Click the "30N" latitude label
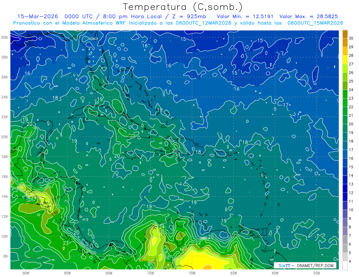 5,37
